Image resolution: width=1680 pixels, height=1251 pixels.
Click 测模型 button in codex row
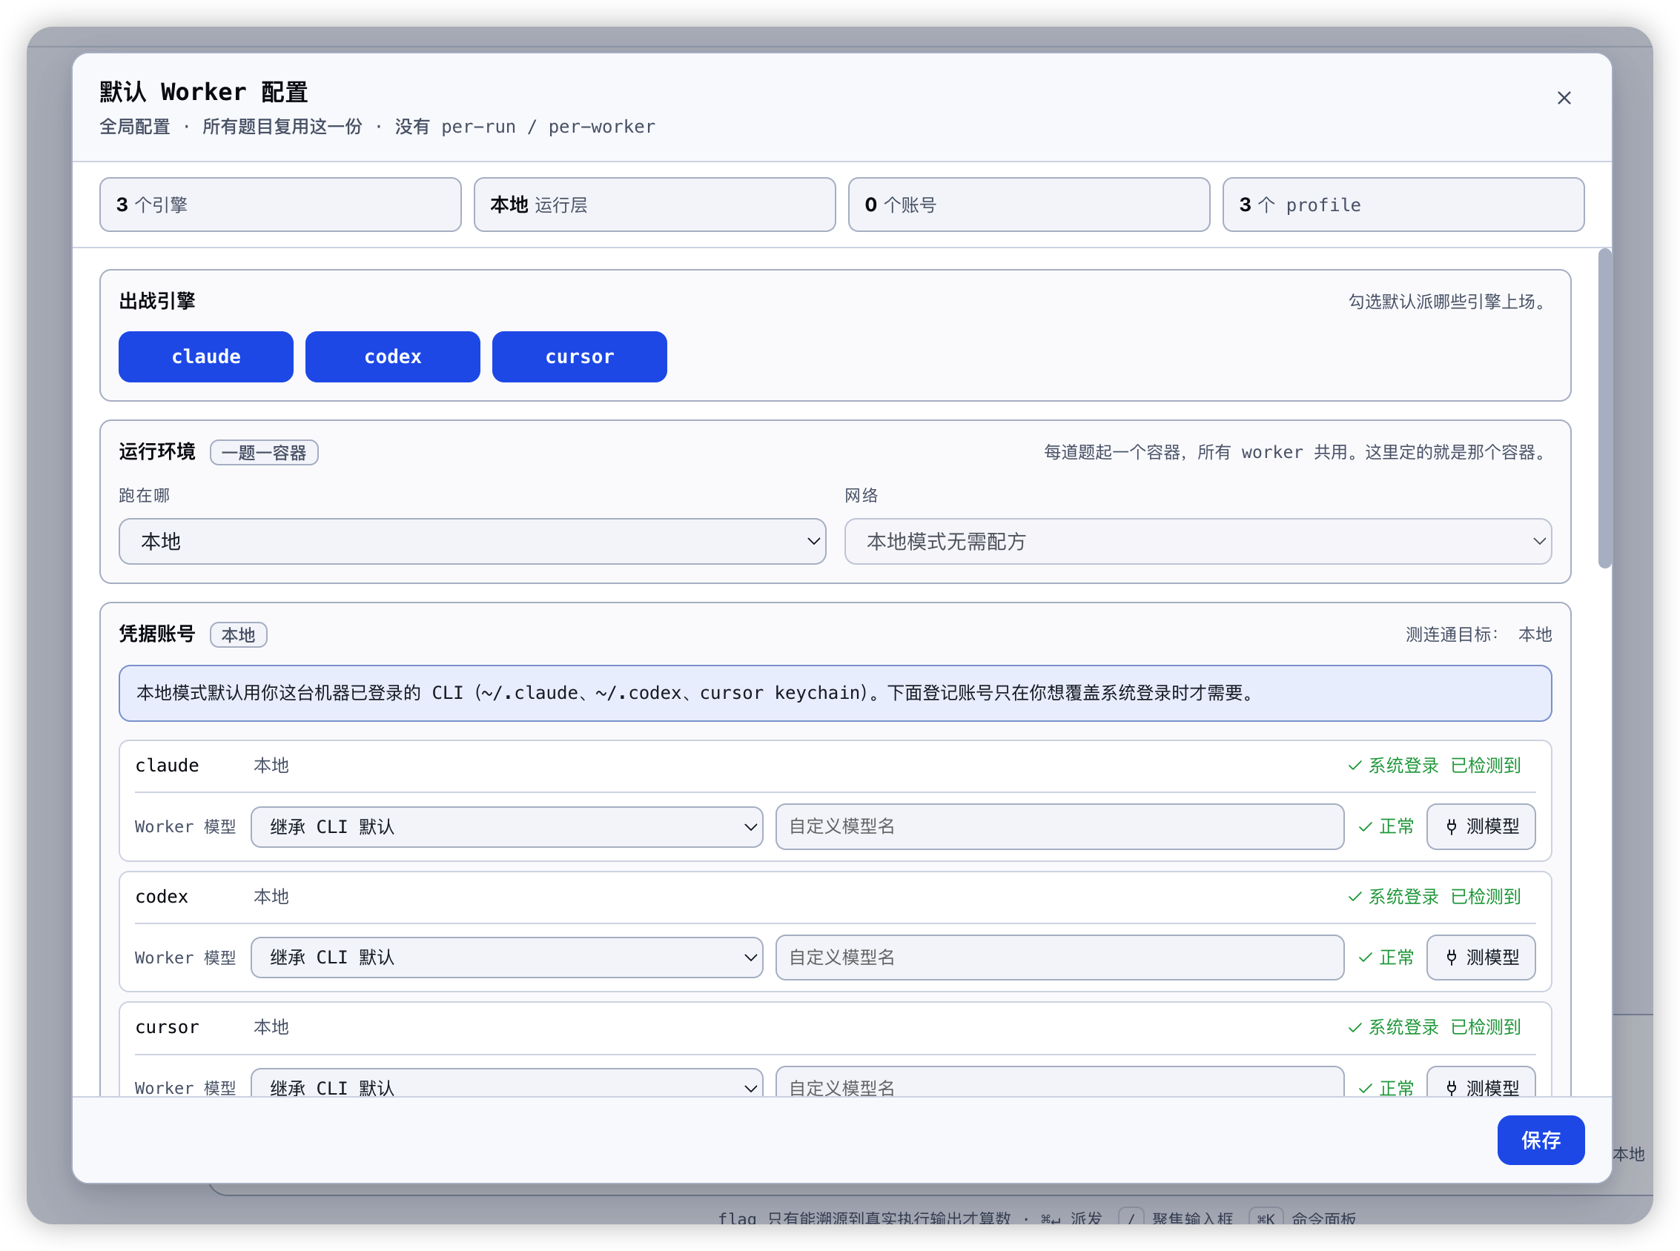tap(1481, 958)
